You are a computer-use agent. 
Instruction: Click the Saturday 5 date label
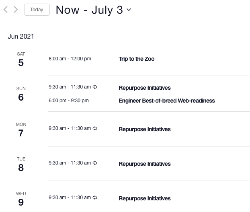tap(21, 59)
